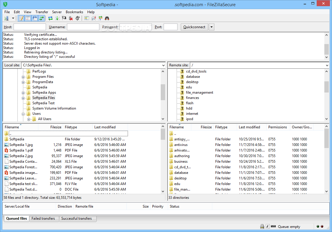This screenshot has height=232, width=332.
Task: Click the Host input field
Action: pyautogui.click(x=30, y=27)
